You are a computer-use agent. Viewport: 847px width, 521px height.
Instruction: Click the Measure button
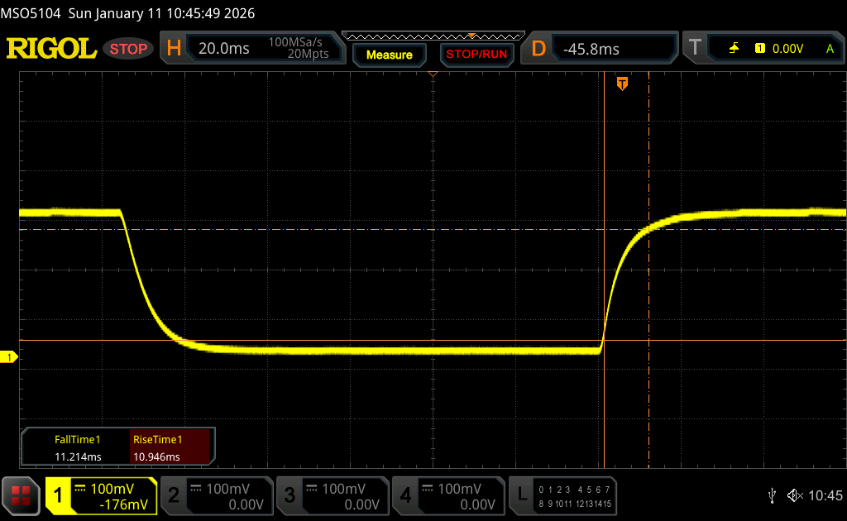click(x=389, y=55)
